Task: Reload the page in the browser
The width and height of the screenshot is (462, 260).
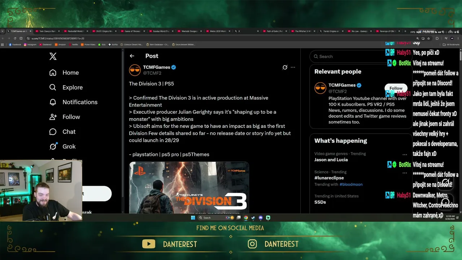Action: coord(15,38)
